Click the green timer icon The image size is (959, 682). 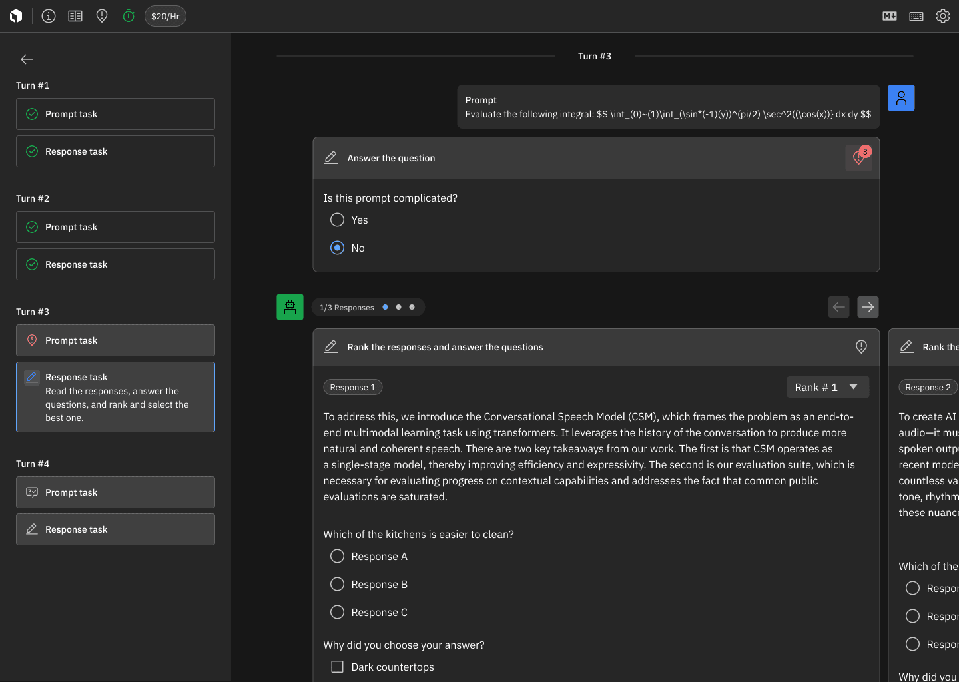pos(128,16)
